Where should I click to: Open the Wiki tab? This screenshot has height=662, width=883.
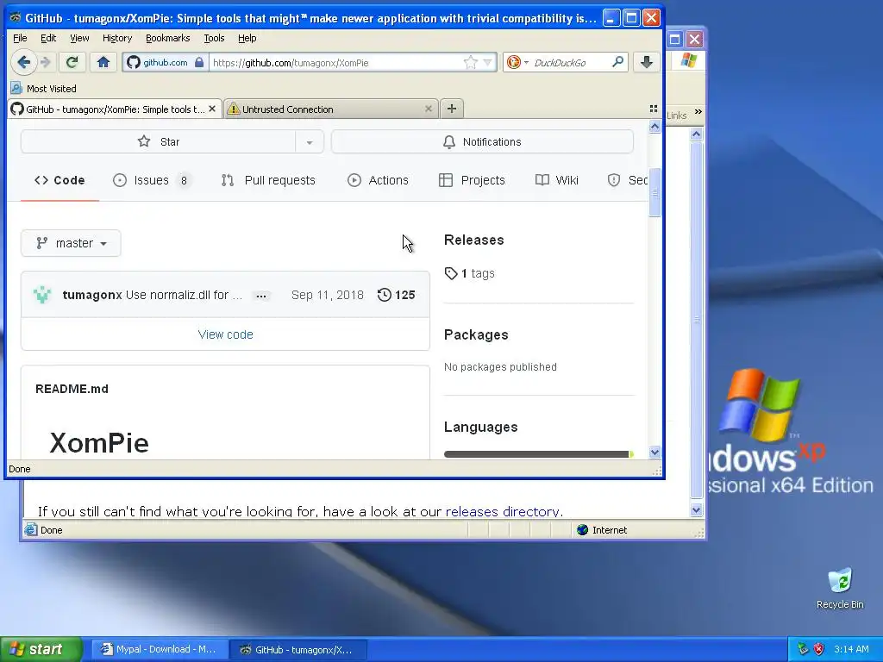click(556, 180)
